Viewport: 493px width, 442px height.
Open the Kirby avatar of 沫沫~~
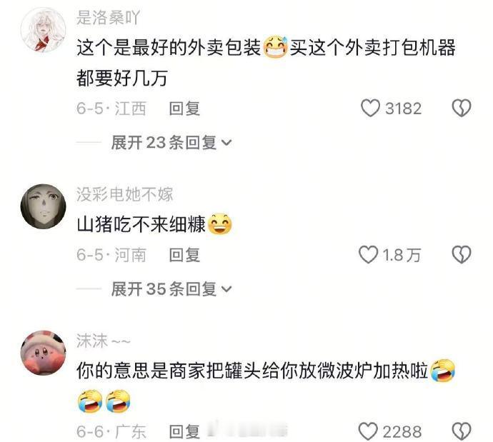coord(43,353)
